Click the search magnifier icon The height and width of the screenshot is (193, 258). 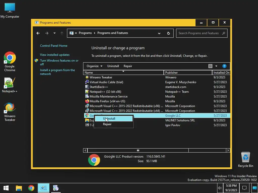[x=223, y=33]
